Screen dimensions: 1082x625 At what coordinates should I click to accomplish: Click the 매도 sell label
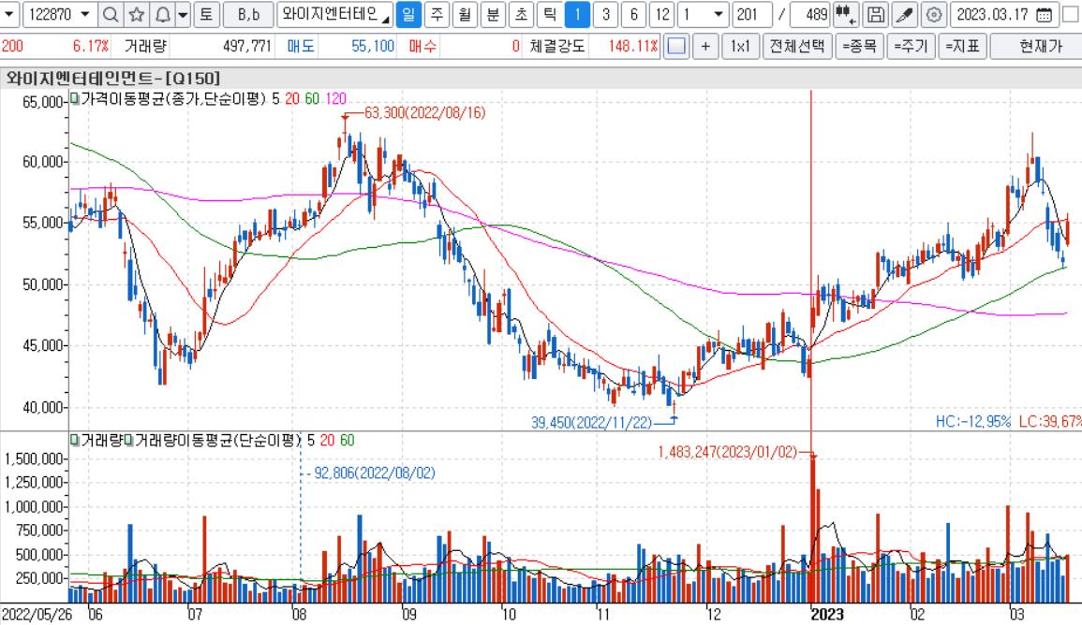300,46
